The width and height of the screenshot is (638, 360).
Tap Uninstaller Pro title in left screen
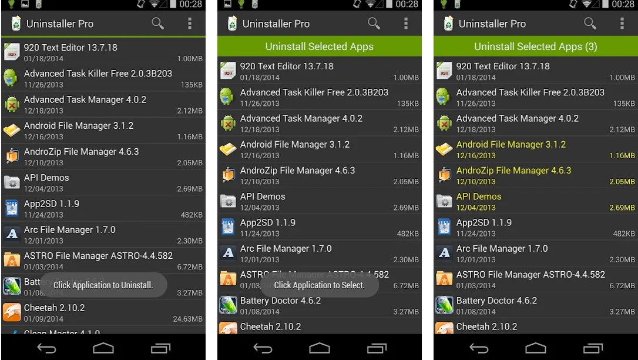(60, 24)
